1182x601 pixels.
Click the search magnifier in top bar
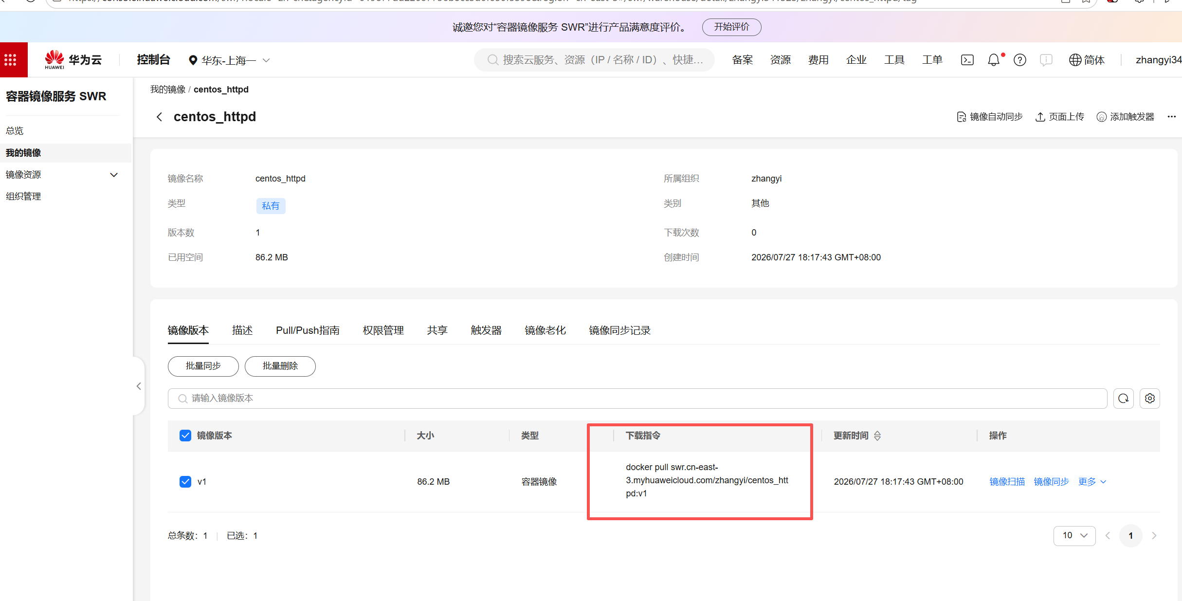pyautogui.click(x=492, y=60)
